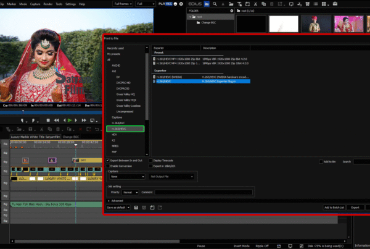Step to the next frame
The image size is (370, 249).
coord(76,120)
